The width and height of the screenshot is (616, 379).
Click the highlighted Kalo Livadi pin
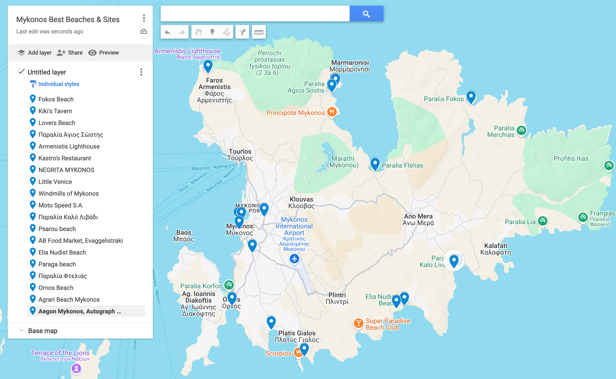point(454,261)
